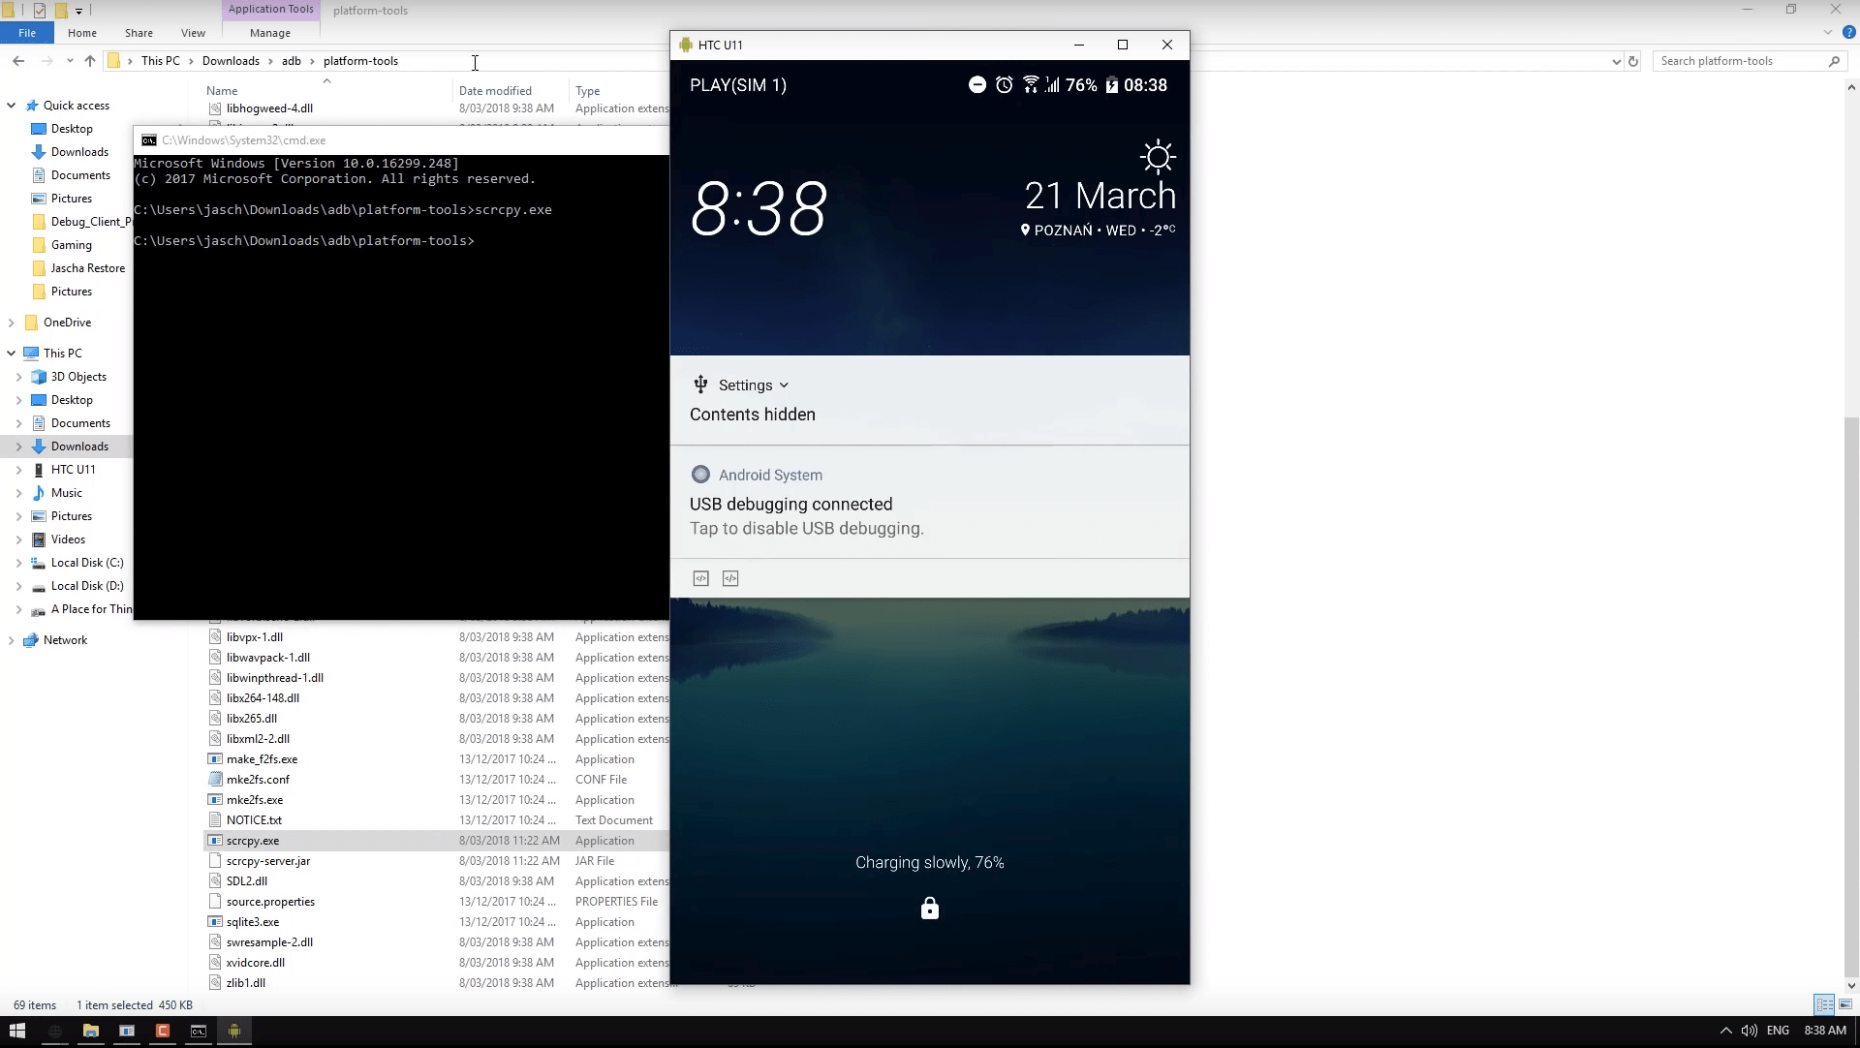Image resolution: width=1860 pixels, height=1048 pixels.
Task: Open the Manage tab under Application Tools
Action: [x=269, y=33]
